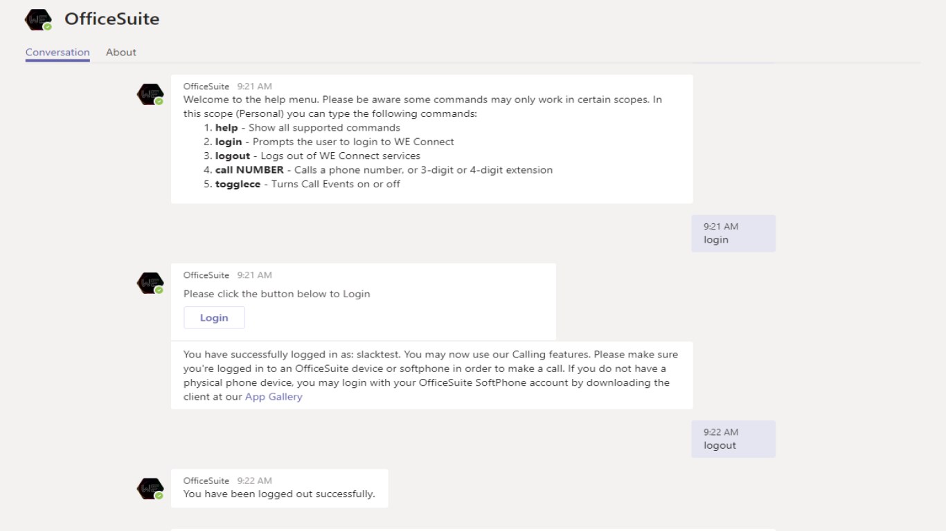Click the bot avatar beside logged out message

150,489
